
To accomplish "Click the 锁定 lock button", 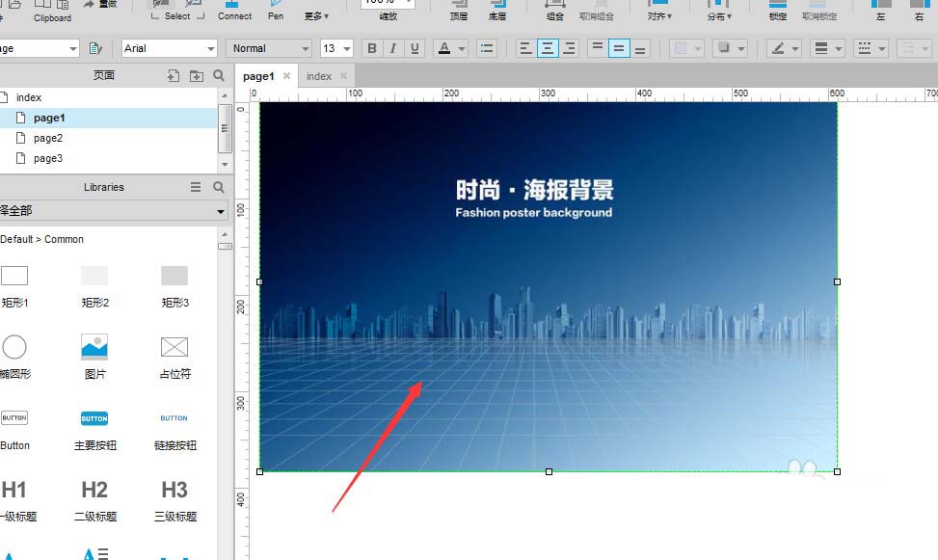I will 778,11.
